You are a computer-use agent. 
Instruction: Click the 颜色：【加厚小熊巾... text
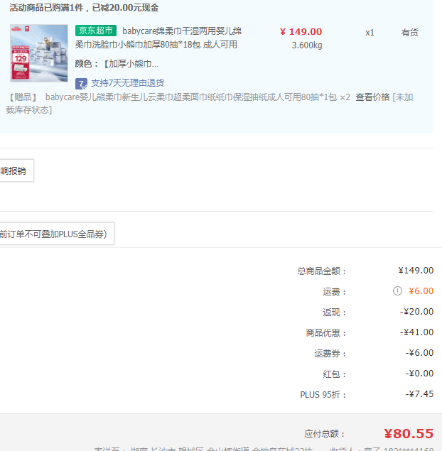coord(117,64)
